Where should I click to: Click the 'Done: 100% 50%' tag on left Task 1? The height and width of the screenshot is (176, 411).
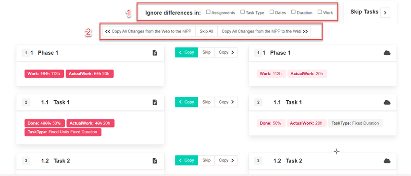click(x=45, y=123)
